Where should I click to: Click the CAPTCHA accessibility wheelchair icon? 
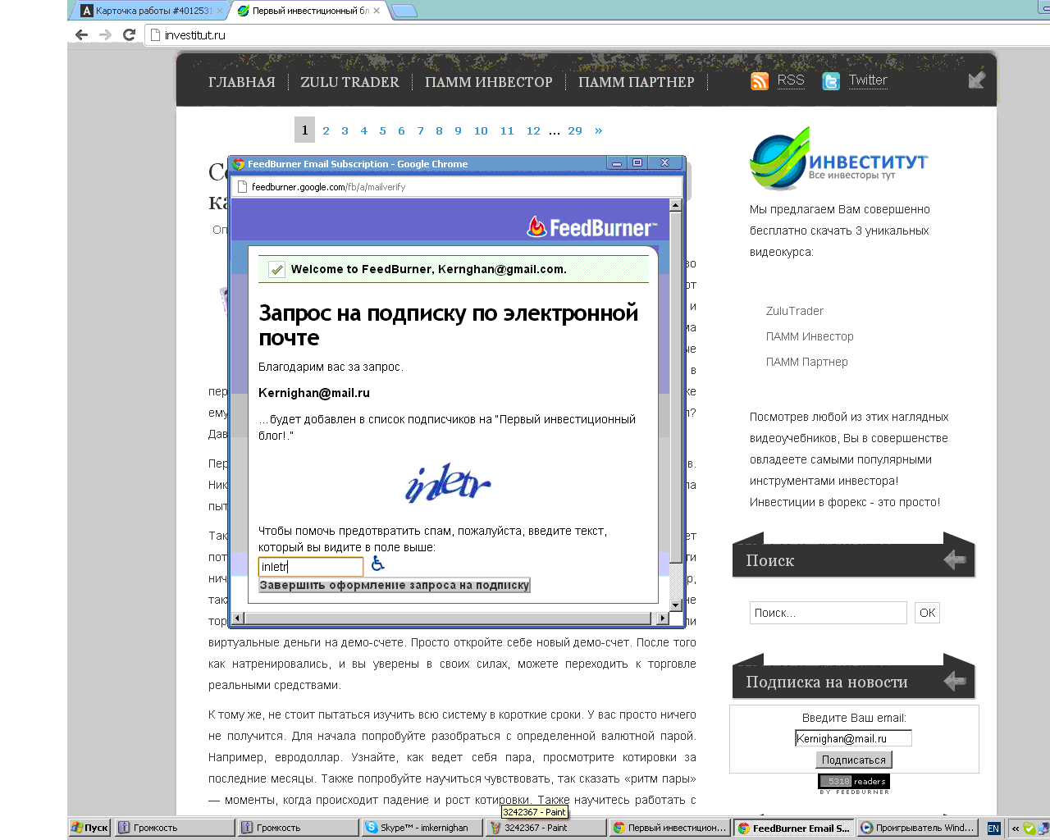point(377,564)
